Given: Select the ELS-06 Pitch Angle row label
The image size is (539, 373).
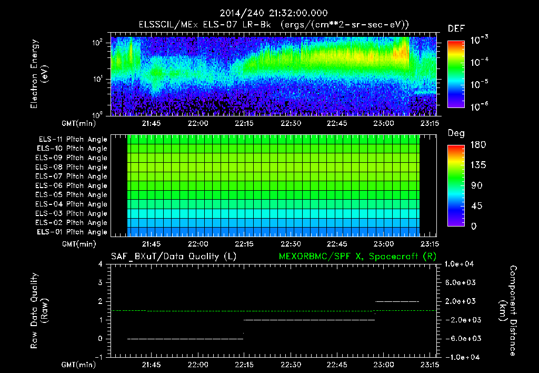Looking at the screenshot, I should click(72, 186).
